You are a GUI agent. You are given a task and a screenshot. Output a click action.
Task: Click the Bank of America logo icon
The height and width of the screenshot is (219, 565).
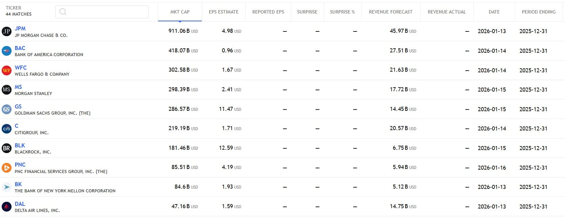pyautogui.click(x=6, y=51)
